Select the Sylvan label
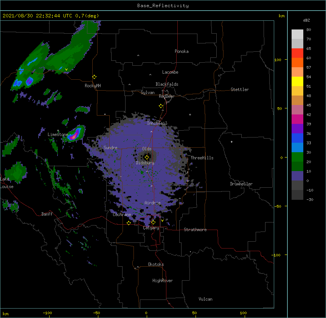 (147, 93)
